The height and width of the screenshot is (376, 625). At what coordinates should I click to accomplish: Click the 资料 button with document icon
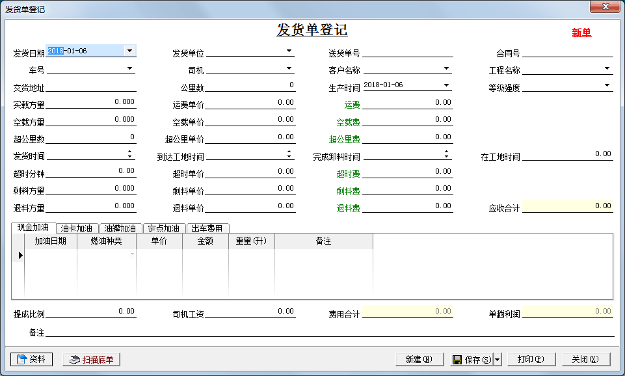point(31,359)
